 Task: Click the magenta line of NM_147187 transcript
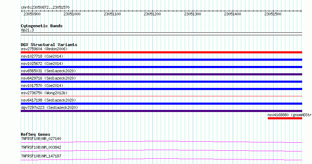click(161, 159)
